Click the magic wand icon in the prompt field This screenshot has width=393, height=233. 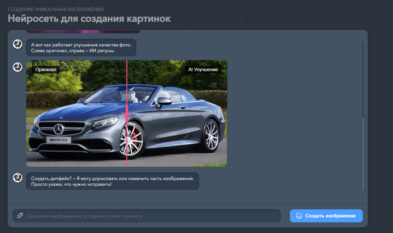coord(20,216)
